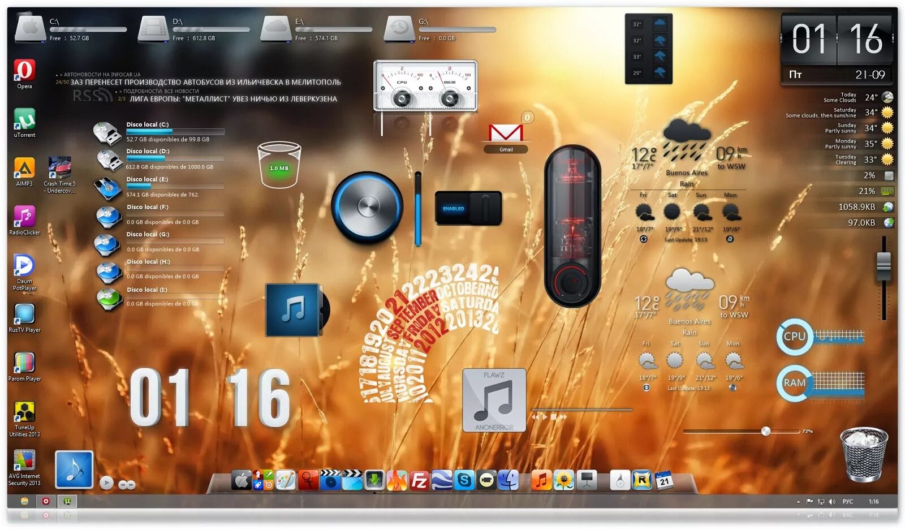
Task: Open the green download arrow dock icon
Action: tap(374, 481)
